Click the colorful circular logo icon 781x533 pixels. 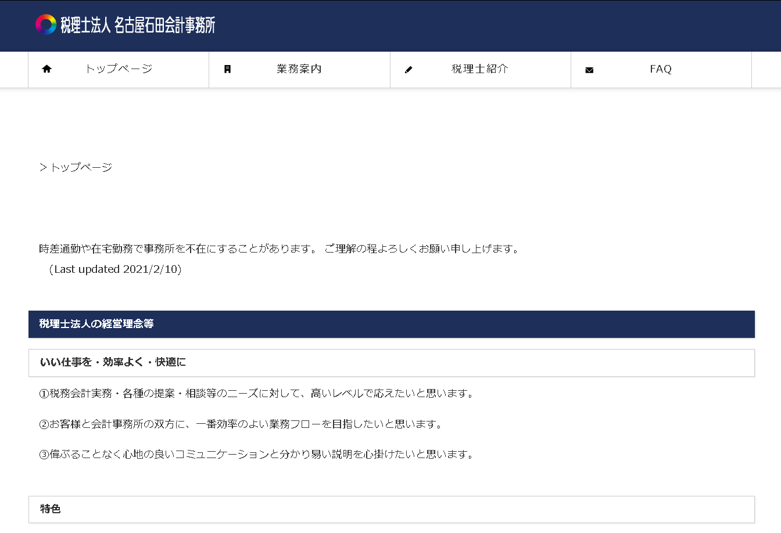pyautogui.click(x=44, y=25)
